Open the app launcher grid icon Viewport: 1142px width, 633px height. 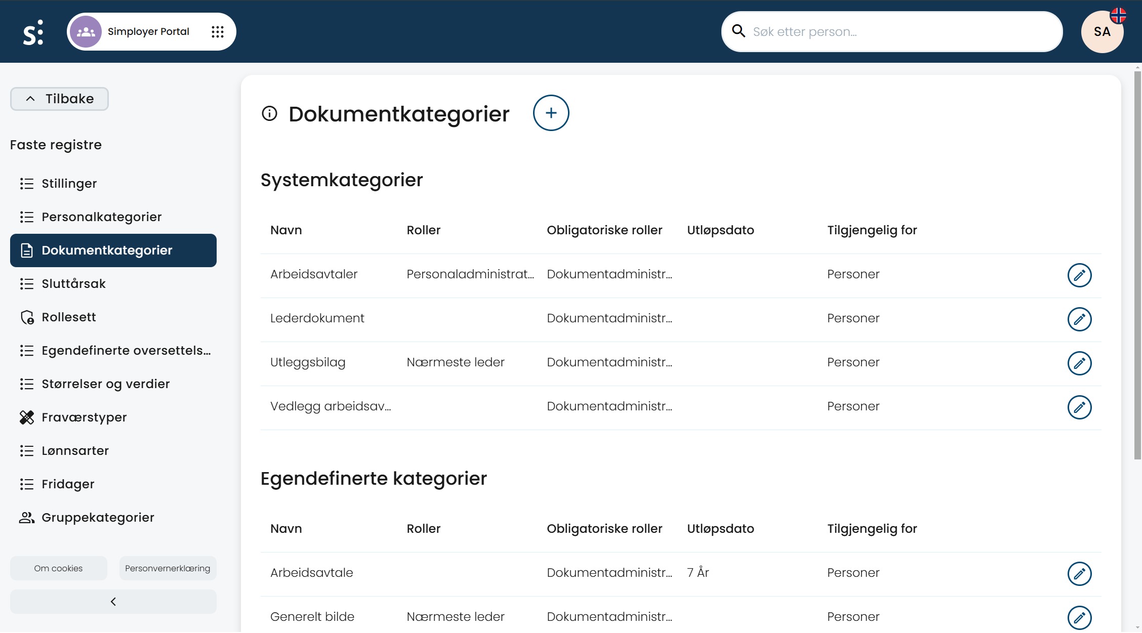pyautogui.click(x=218, y=32)
